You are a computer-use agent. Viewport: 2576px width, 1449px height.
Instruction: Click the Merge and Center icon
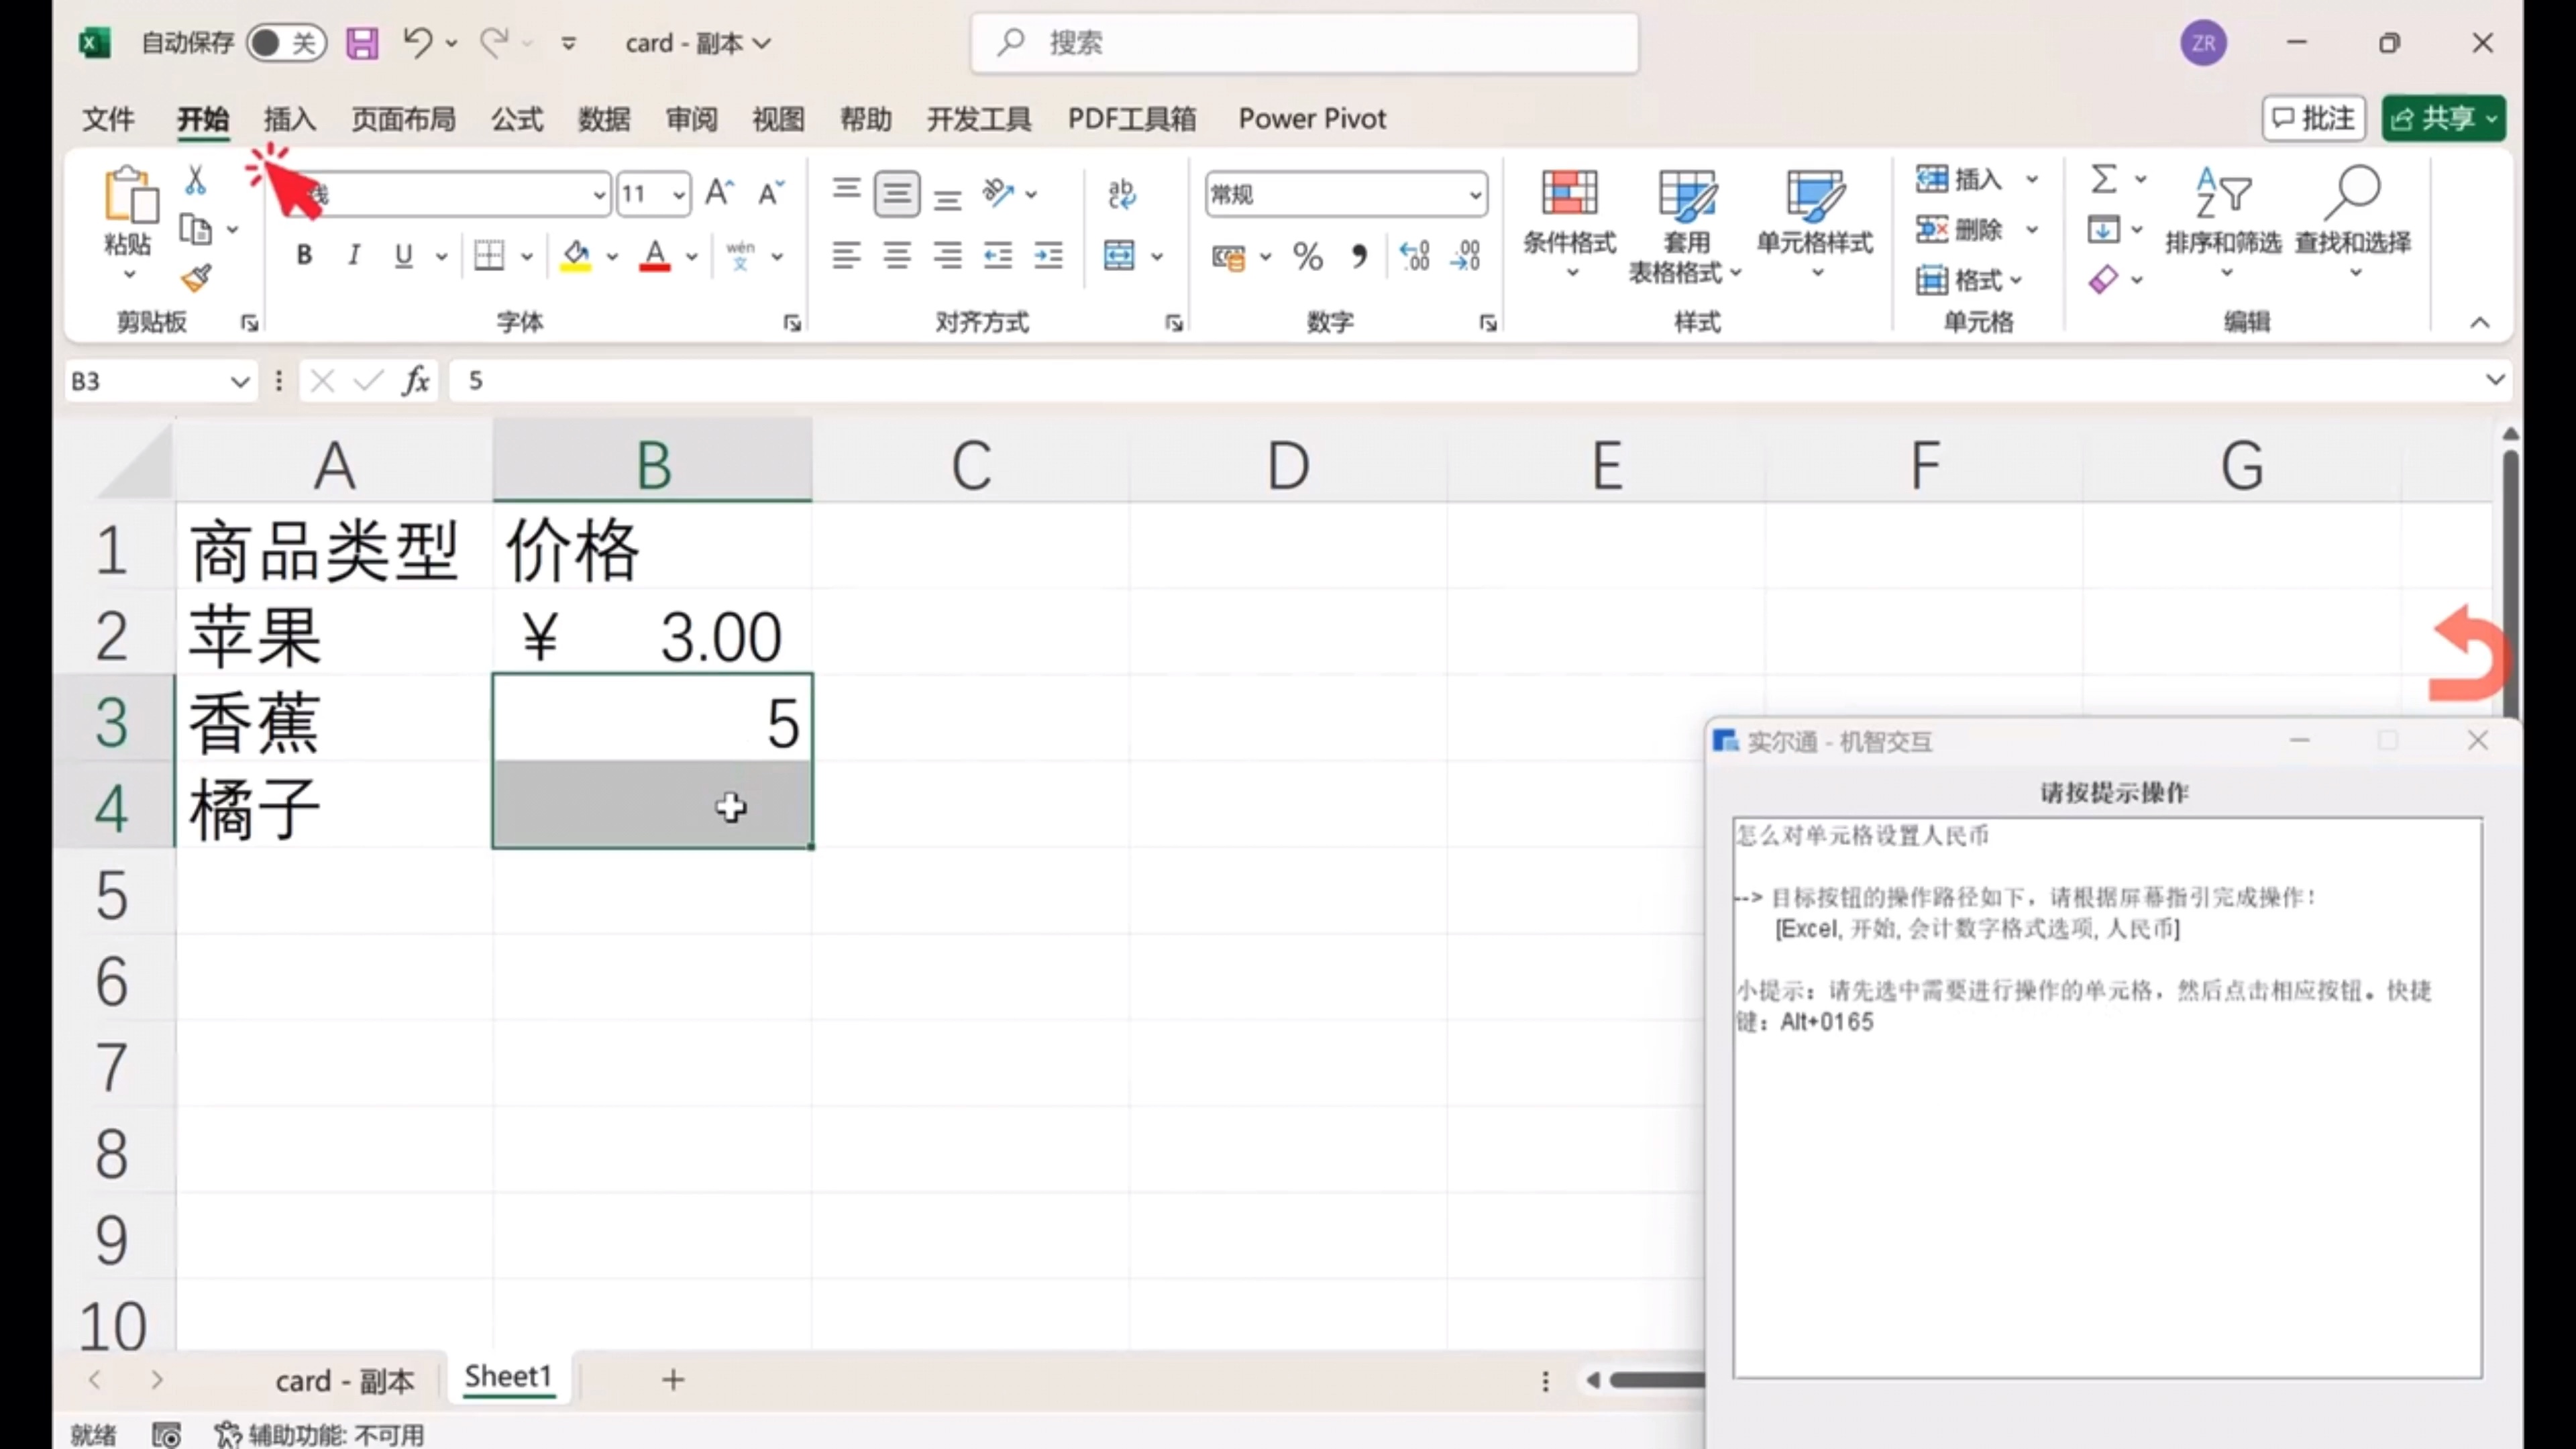click(x=1119, y=256)
